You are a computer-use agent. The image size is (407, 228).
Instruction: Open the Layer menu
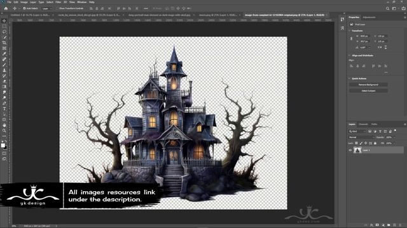pos(33,2)
